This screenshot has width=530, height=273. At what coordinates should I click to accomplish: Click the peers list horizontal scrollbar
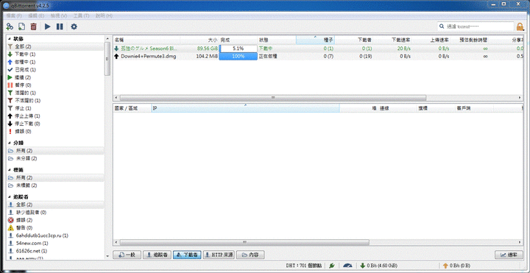(x=244, y=242)
